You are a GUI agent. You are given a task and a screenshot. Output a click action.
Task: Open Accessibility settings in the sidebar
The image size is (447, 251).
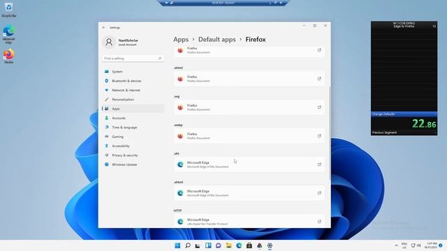click(x=133, y=146)
